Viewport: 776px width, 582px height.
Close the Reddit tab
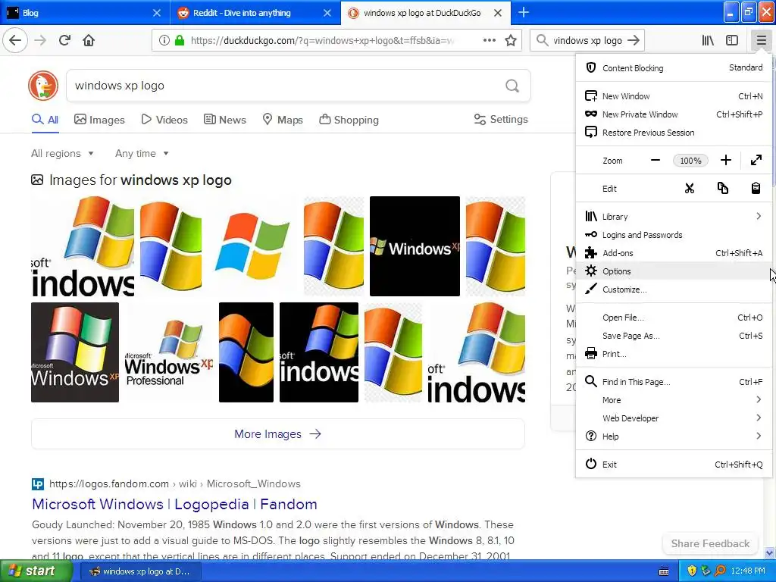point(327,13)
